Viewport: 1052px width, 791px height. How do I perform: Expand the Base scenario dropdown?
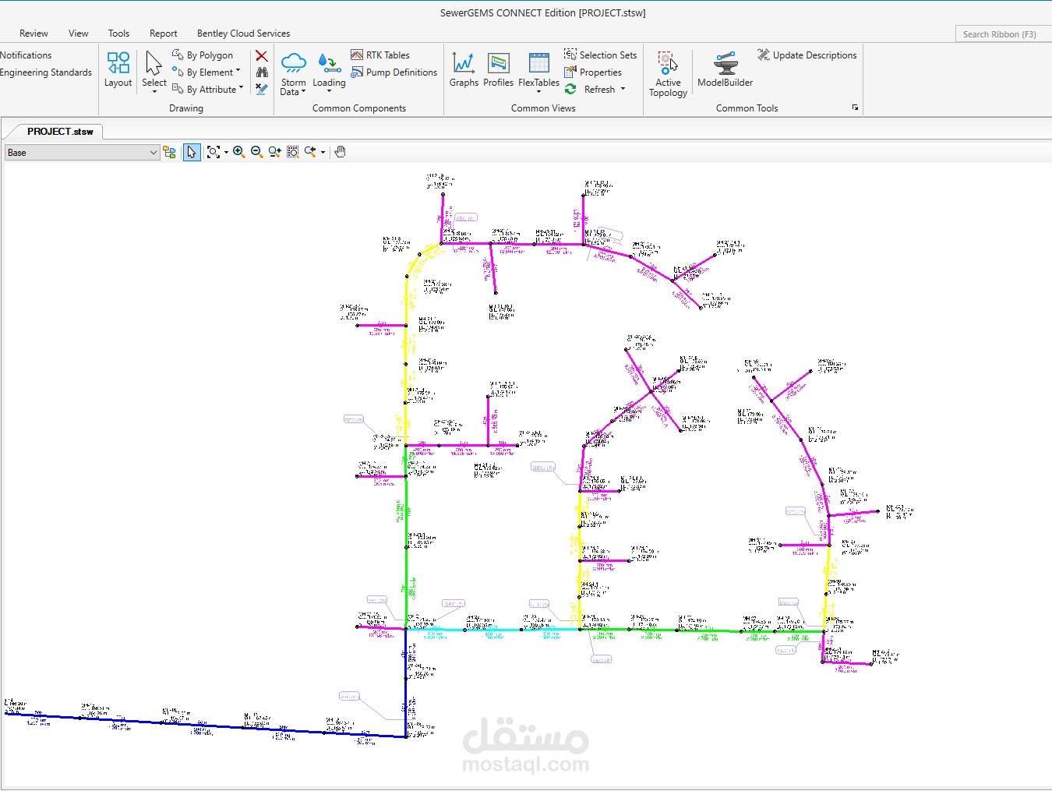coord(154,153)
